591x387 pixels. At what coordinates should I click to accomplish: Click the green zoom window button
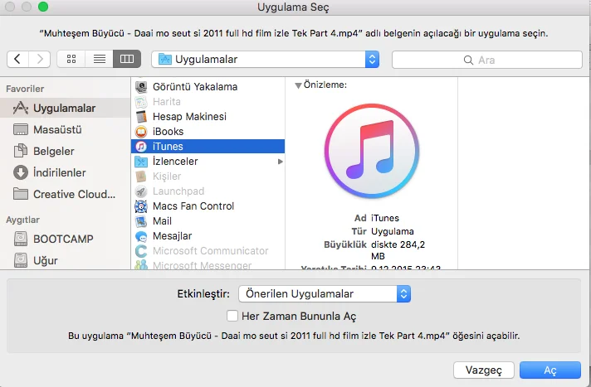[43, 7]
